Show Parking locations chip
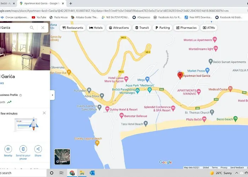Image resolution: width=248 pixels, height=177 pixels. pos(162,28)
